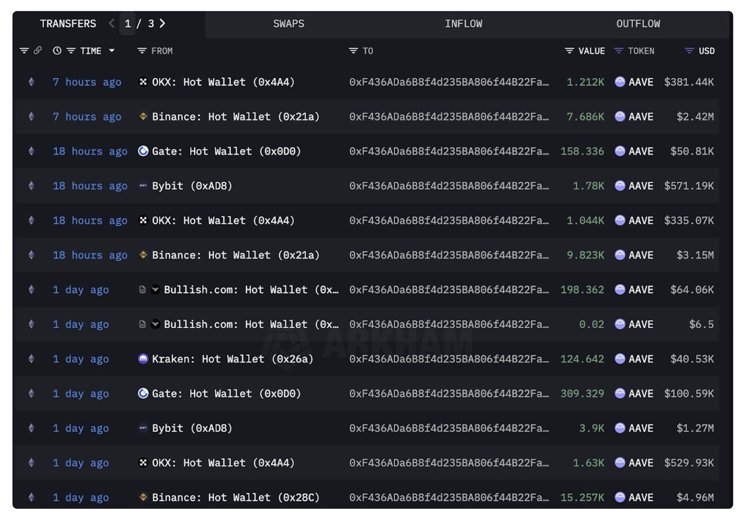Open OKX: Hot Wallet (0x4A4) in the 1.212K row
This screenshot has height=518, width=741.
tap(223, 82)
